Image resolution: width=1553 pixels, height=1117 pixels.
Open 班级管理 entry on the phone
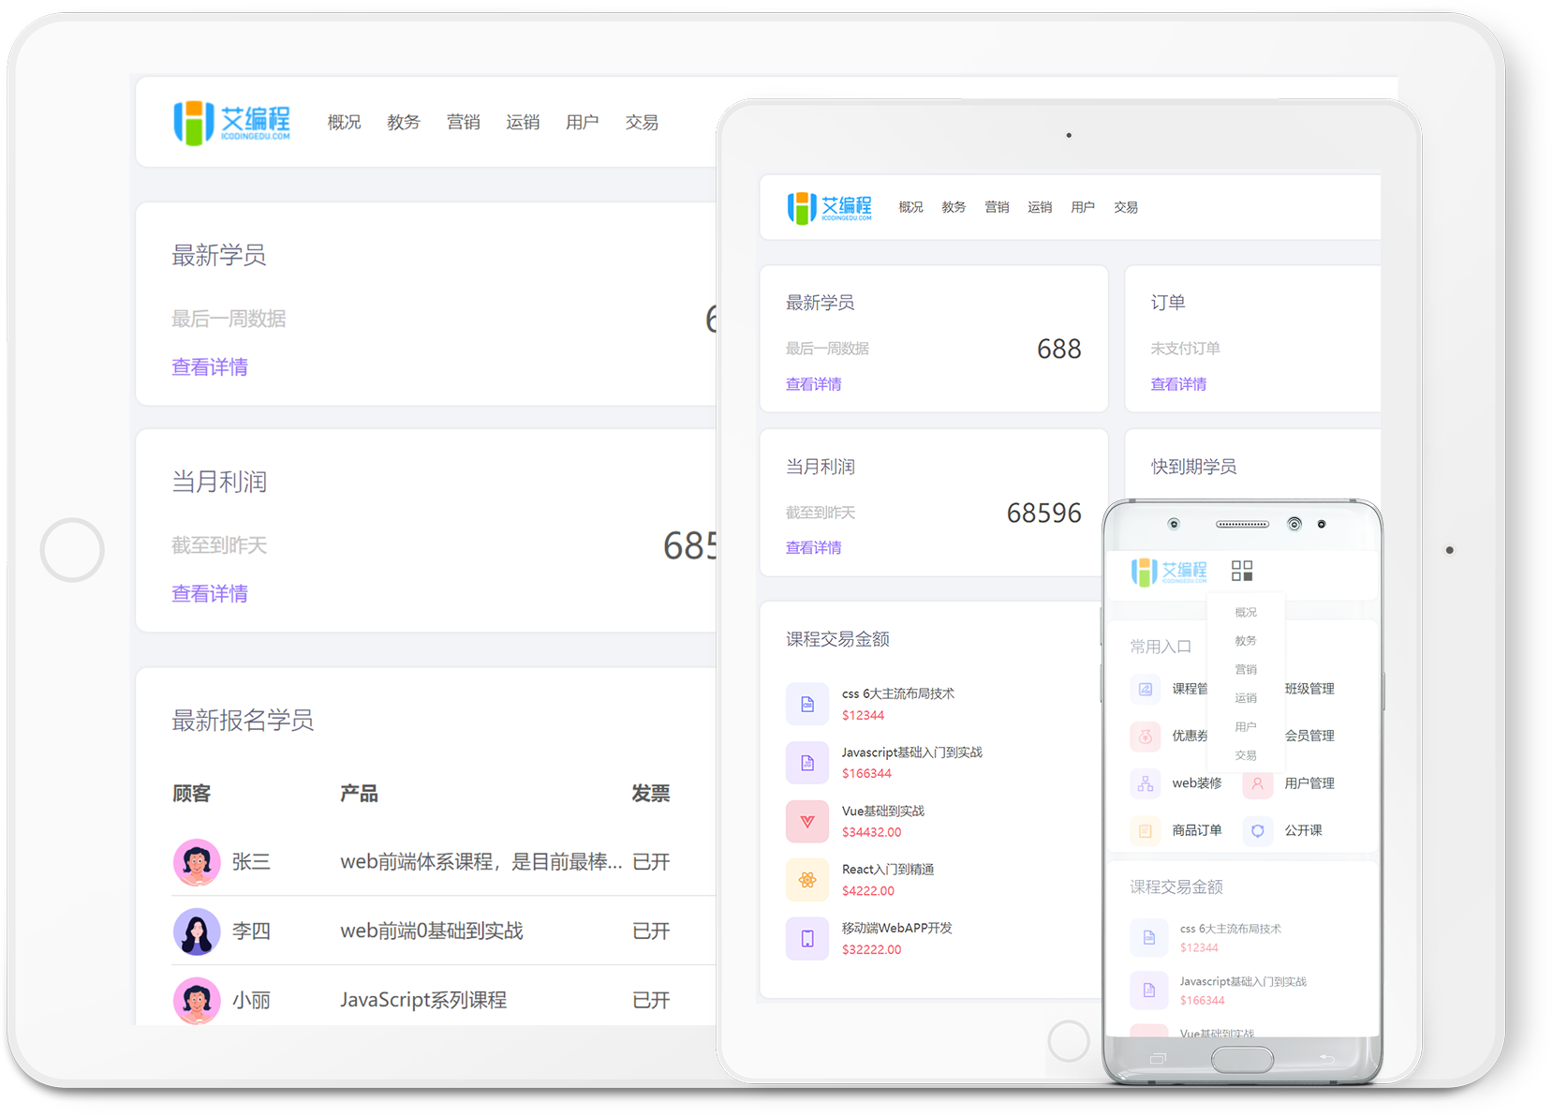pyautogui.click(x=1309, y=689)
